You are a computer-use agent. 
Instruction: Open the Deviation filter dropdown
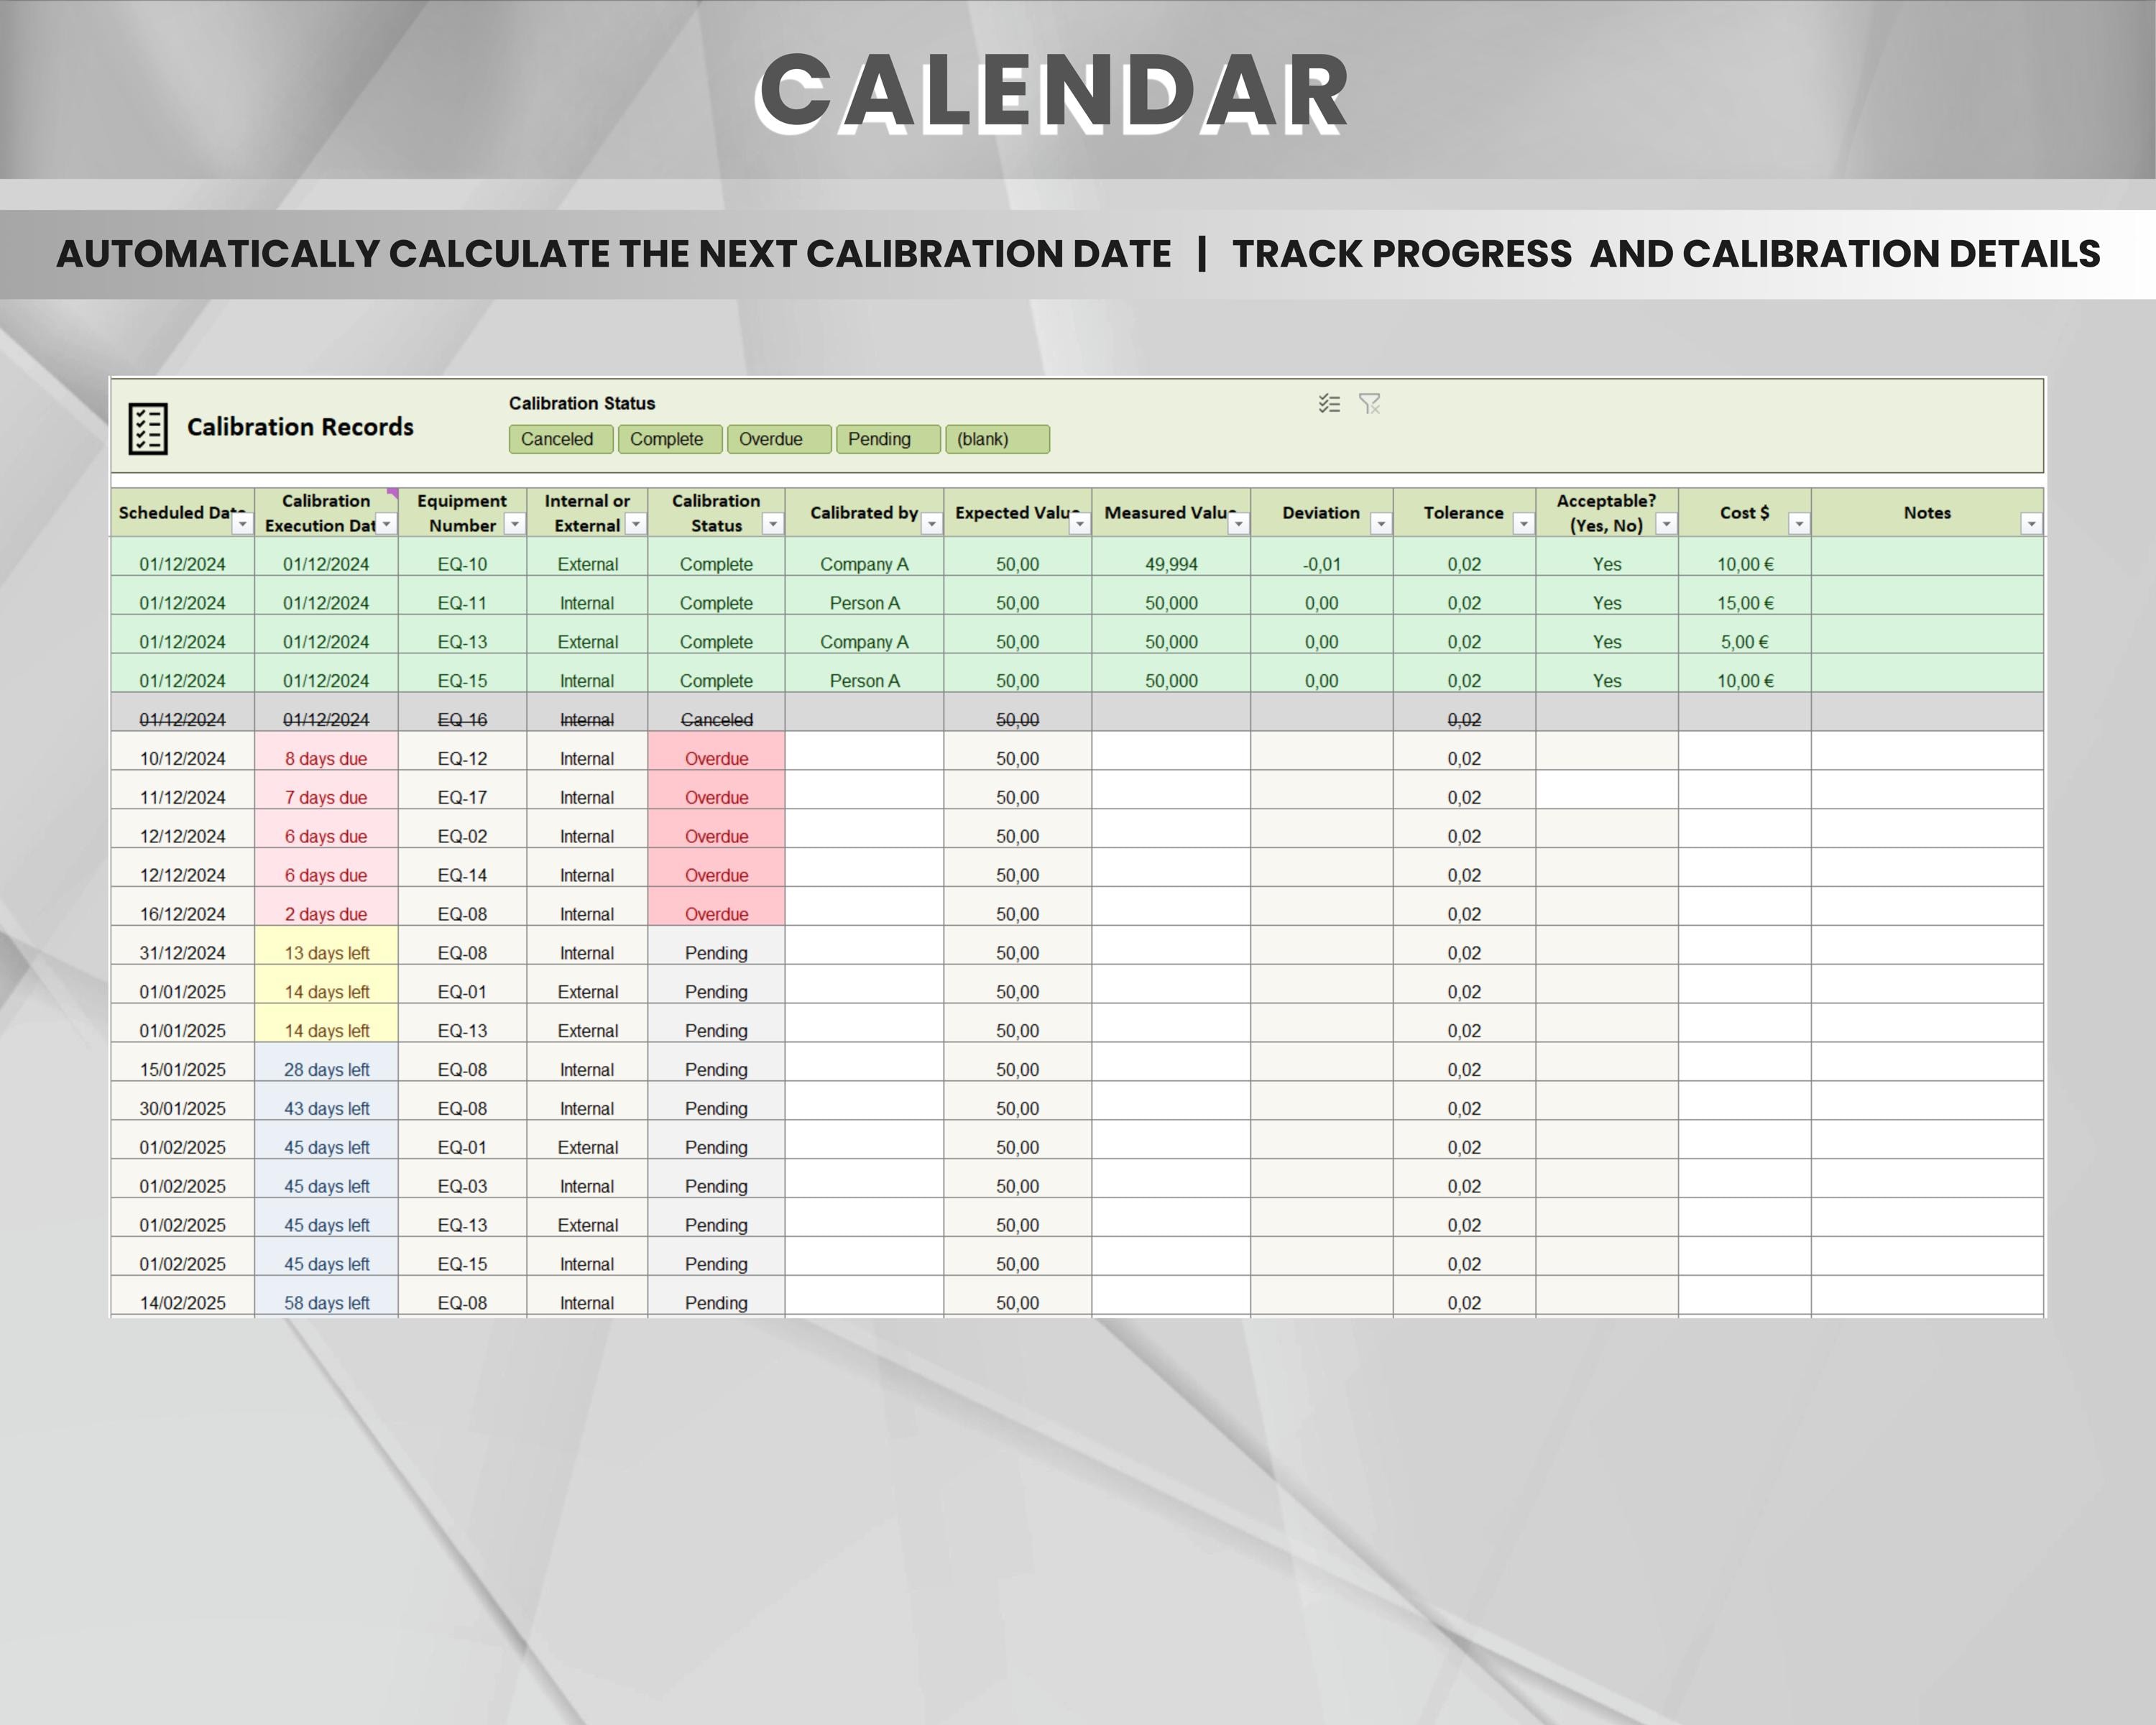[1381, 524]
